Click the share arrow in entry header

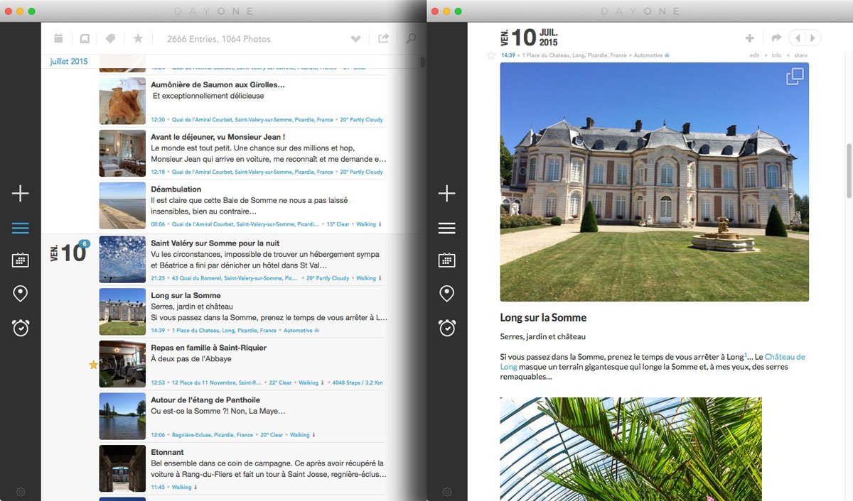[x=776, y=38]
